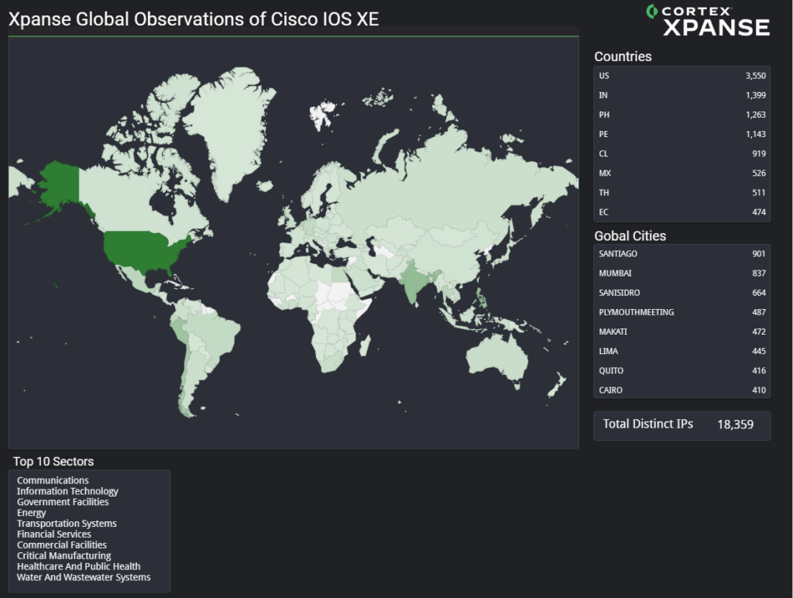This screenshot has height=598, width=793.
Task: Select MUMBAI in the cities list
Action: 681,273
